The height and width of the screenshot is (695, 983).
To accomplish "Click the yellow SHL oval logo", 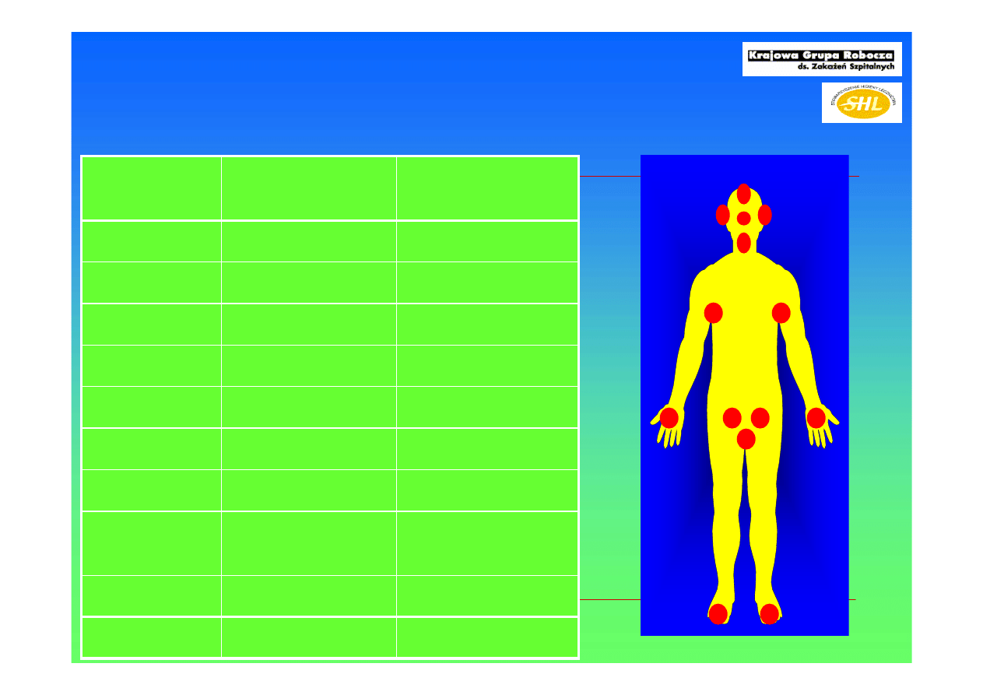I will 862,103.
